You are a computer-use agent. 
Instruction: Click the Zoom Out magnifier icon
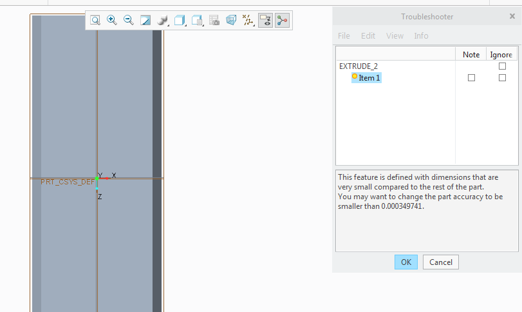(x=129, y=21)
